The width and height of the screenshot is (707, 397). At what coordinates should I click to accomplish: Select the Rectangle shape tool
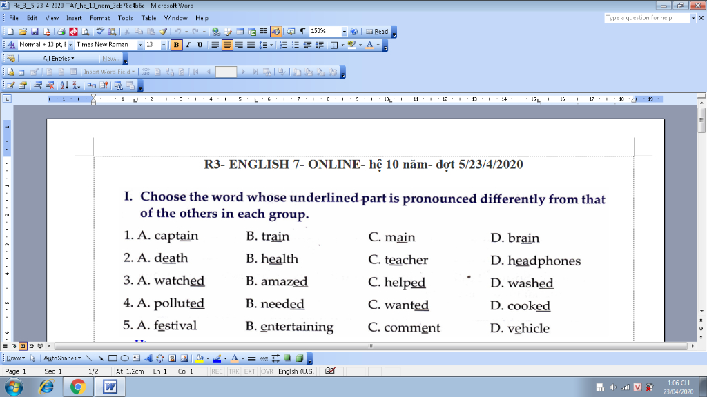pos(113,358)
